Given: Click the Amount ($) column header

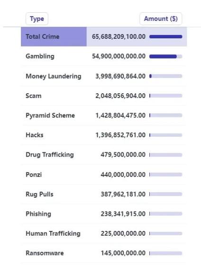Looking at the screenshot, I should click(161, 19).
